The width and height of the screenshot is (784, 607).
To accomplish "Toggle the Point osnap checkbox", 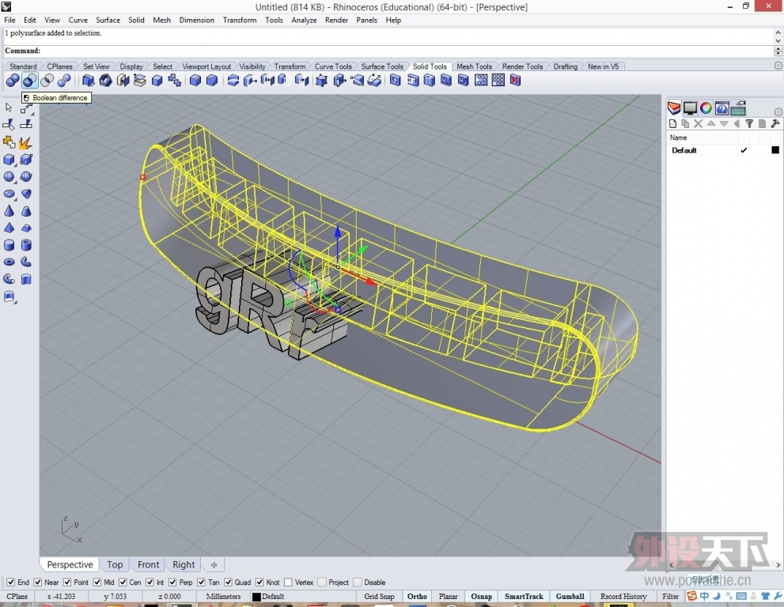I will click(x=67, y=582).
